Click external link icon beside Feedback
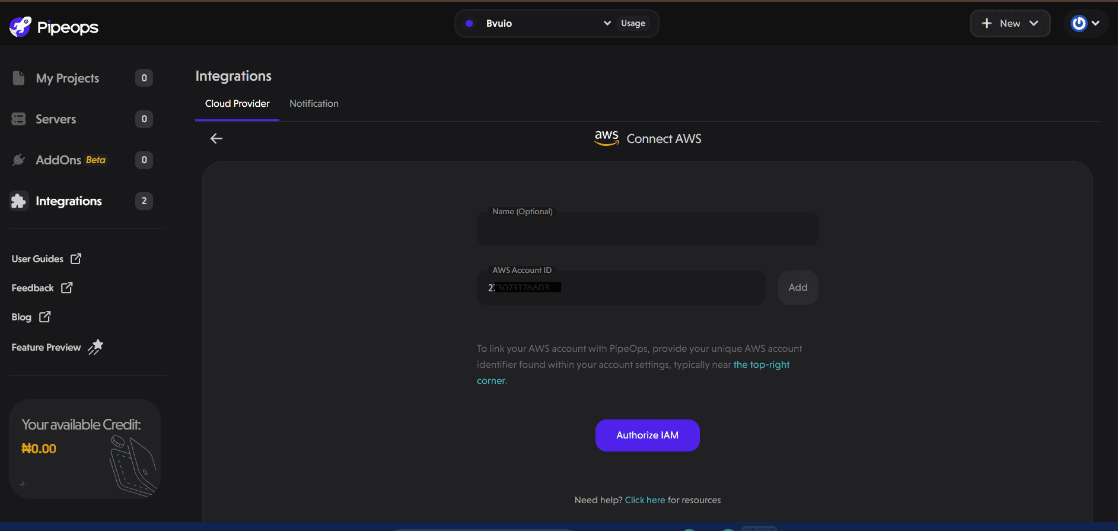 tap(67, 287)
